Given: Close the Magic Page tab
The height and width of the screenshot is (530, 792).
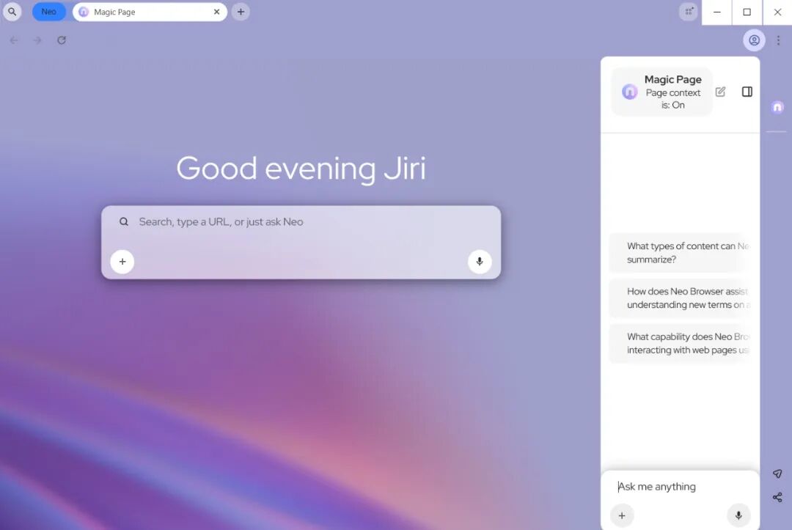Looking at the screenshot, I should pos(216,12).
